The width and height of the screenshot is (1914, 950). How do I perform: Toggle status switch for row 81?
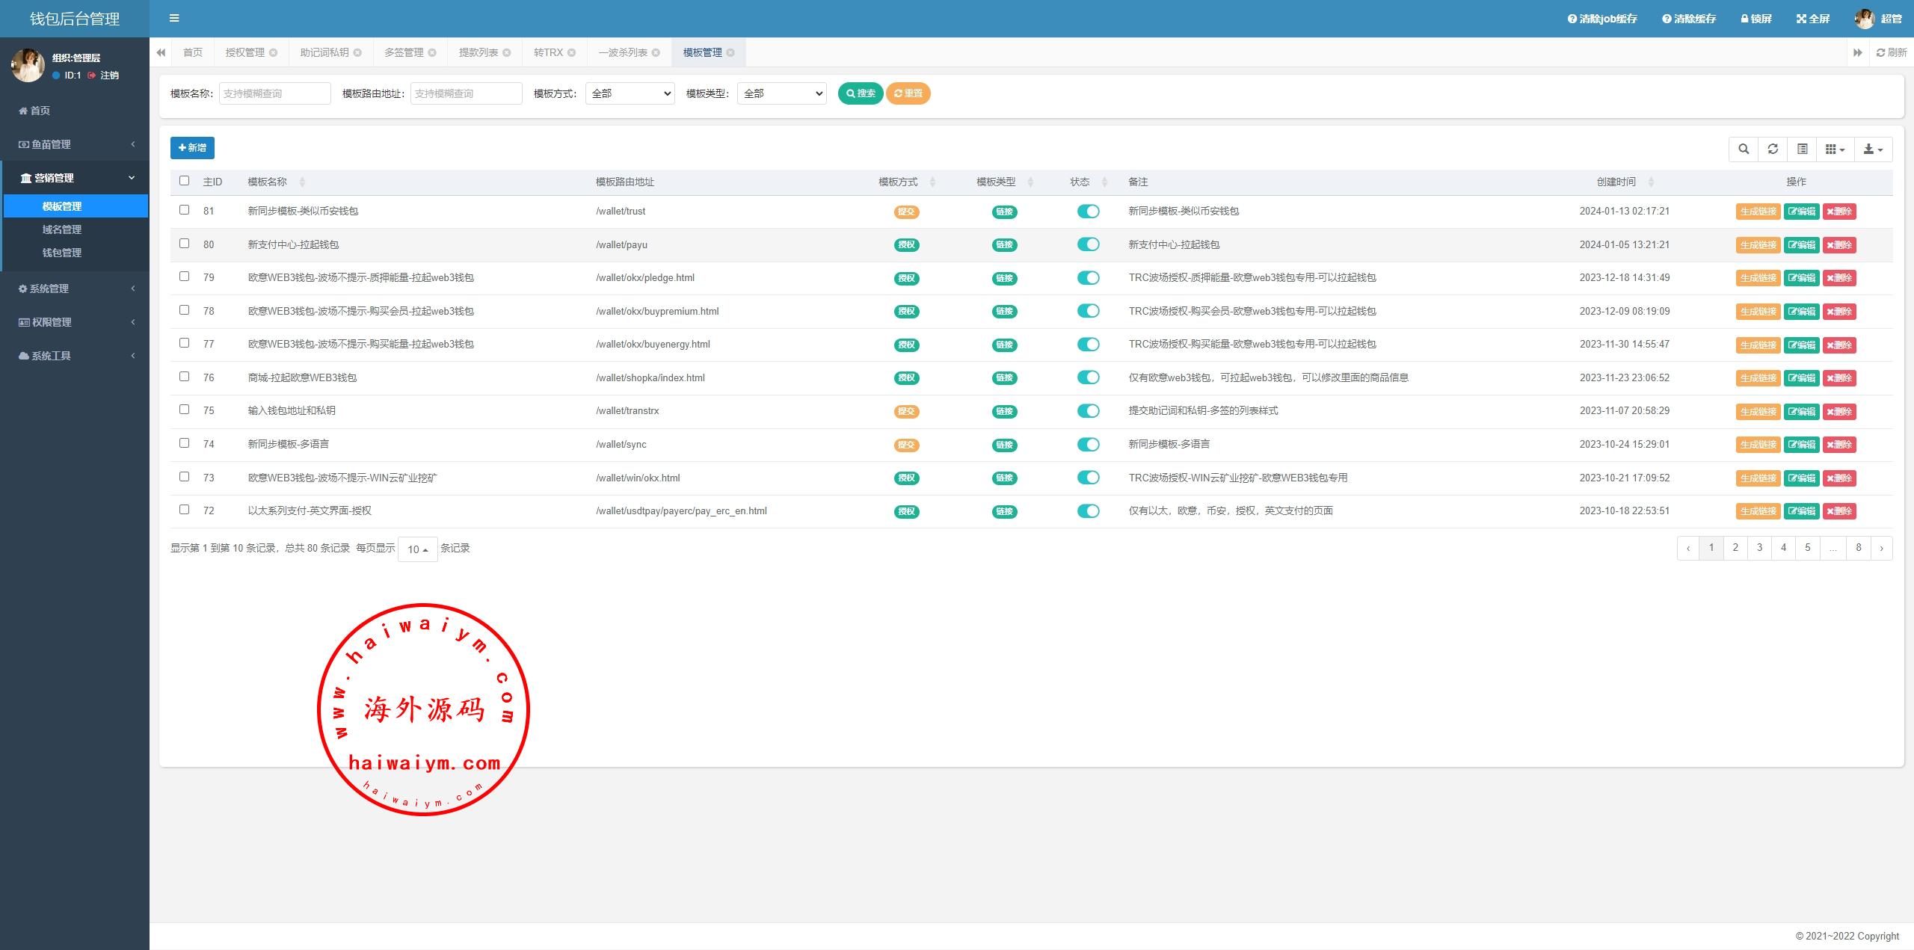[x=1088, y=212]
